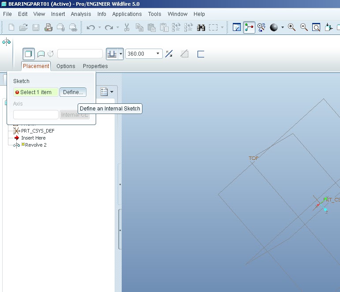Click the Variable angle option button
This screenshot has height=292, width=340.
112,54
